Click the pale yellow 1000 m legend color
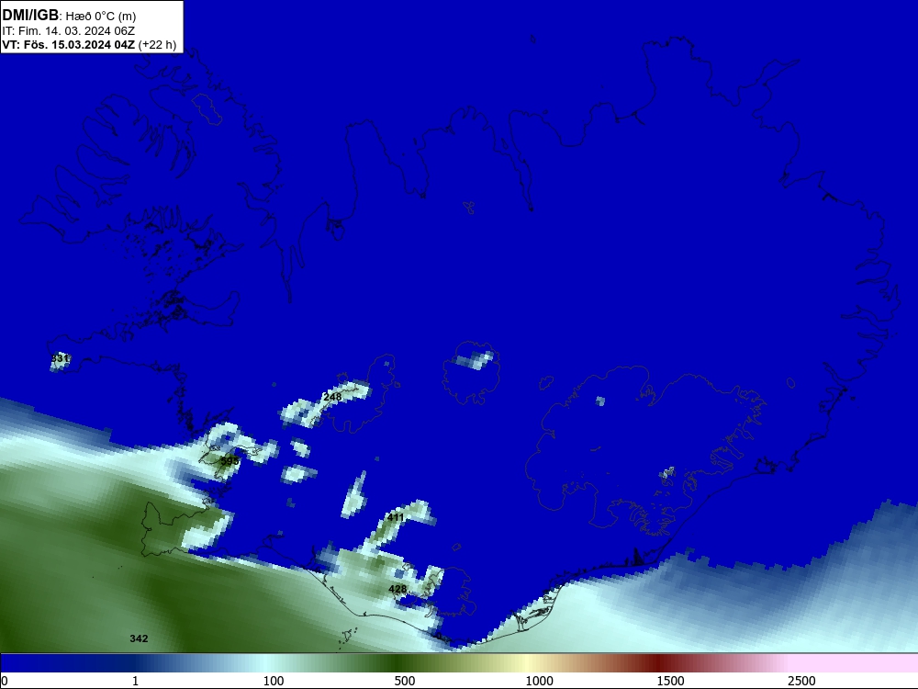This screenshot has width=918, height=689. pyautogui.click(x=527, y=663)
